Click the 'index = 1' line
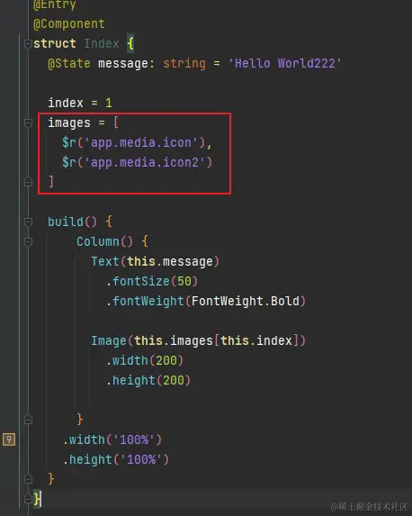The height and width of the screenshot is (516, 412). (x=80, y=103)
